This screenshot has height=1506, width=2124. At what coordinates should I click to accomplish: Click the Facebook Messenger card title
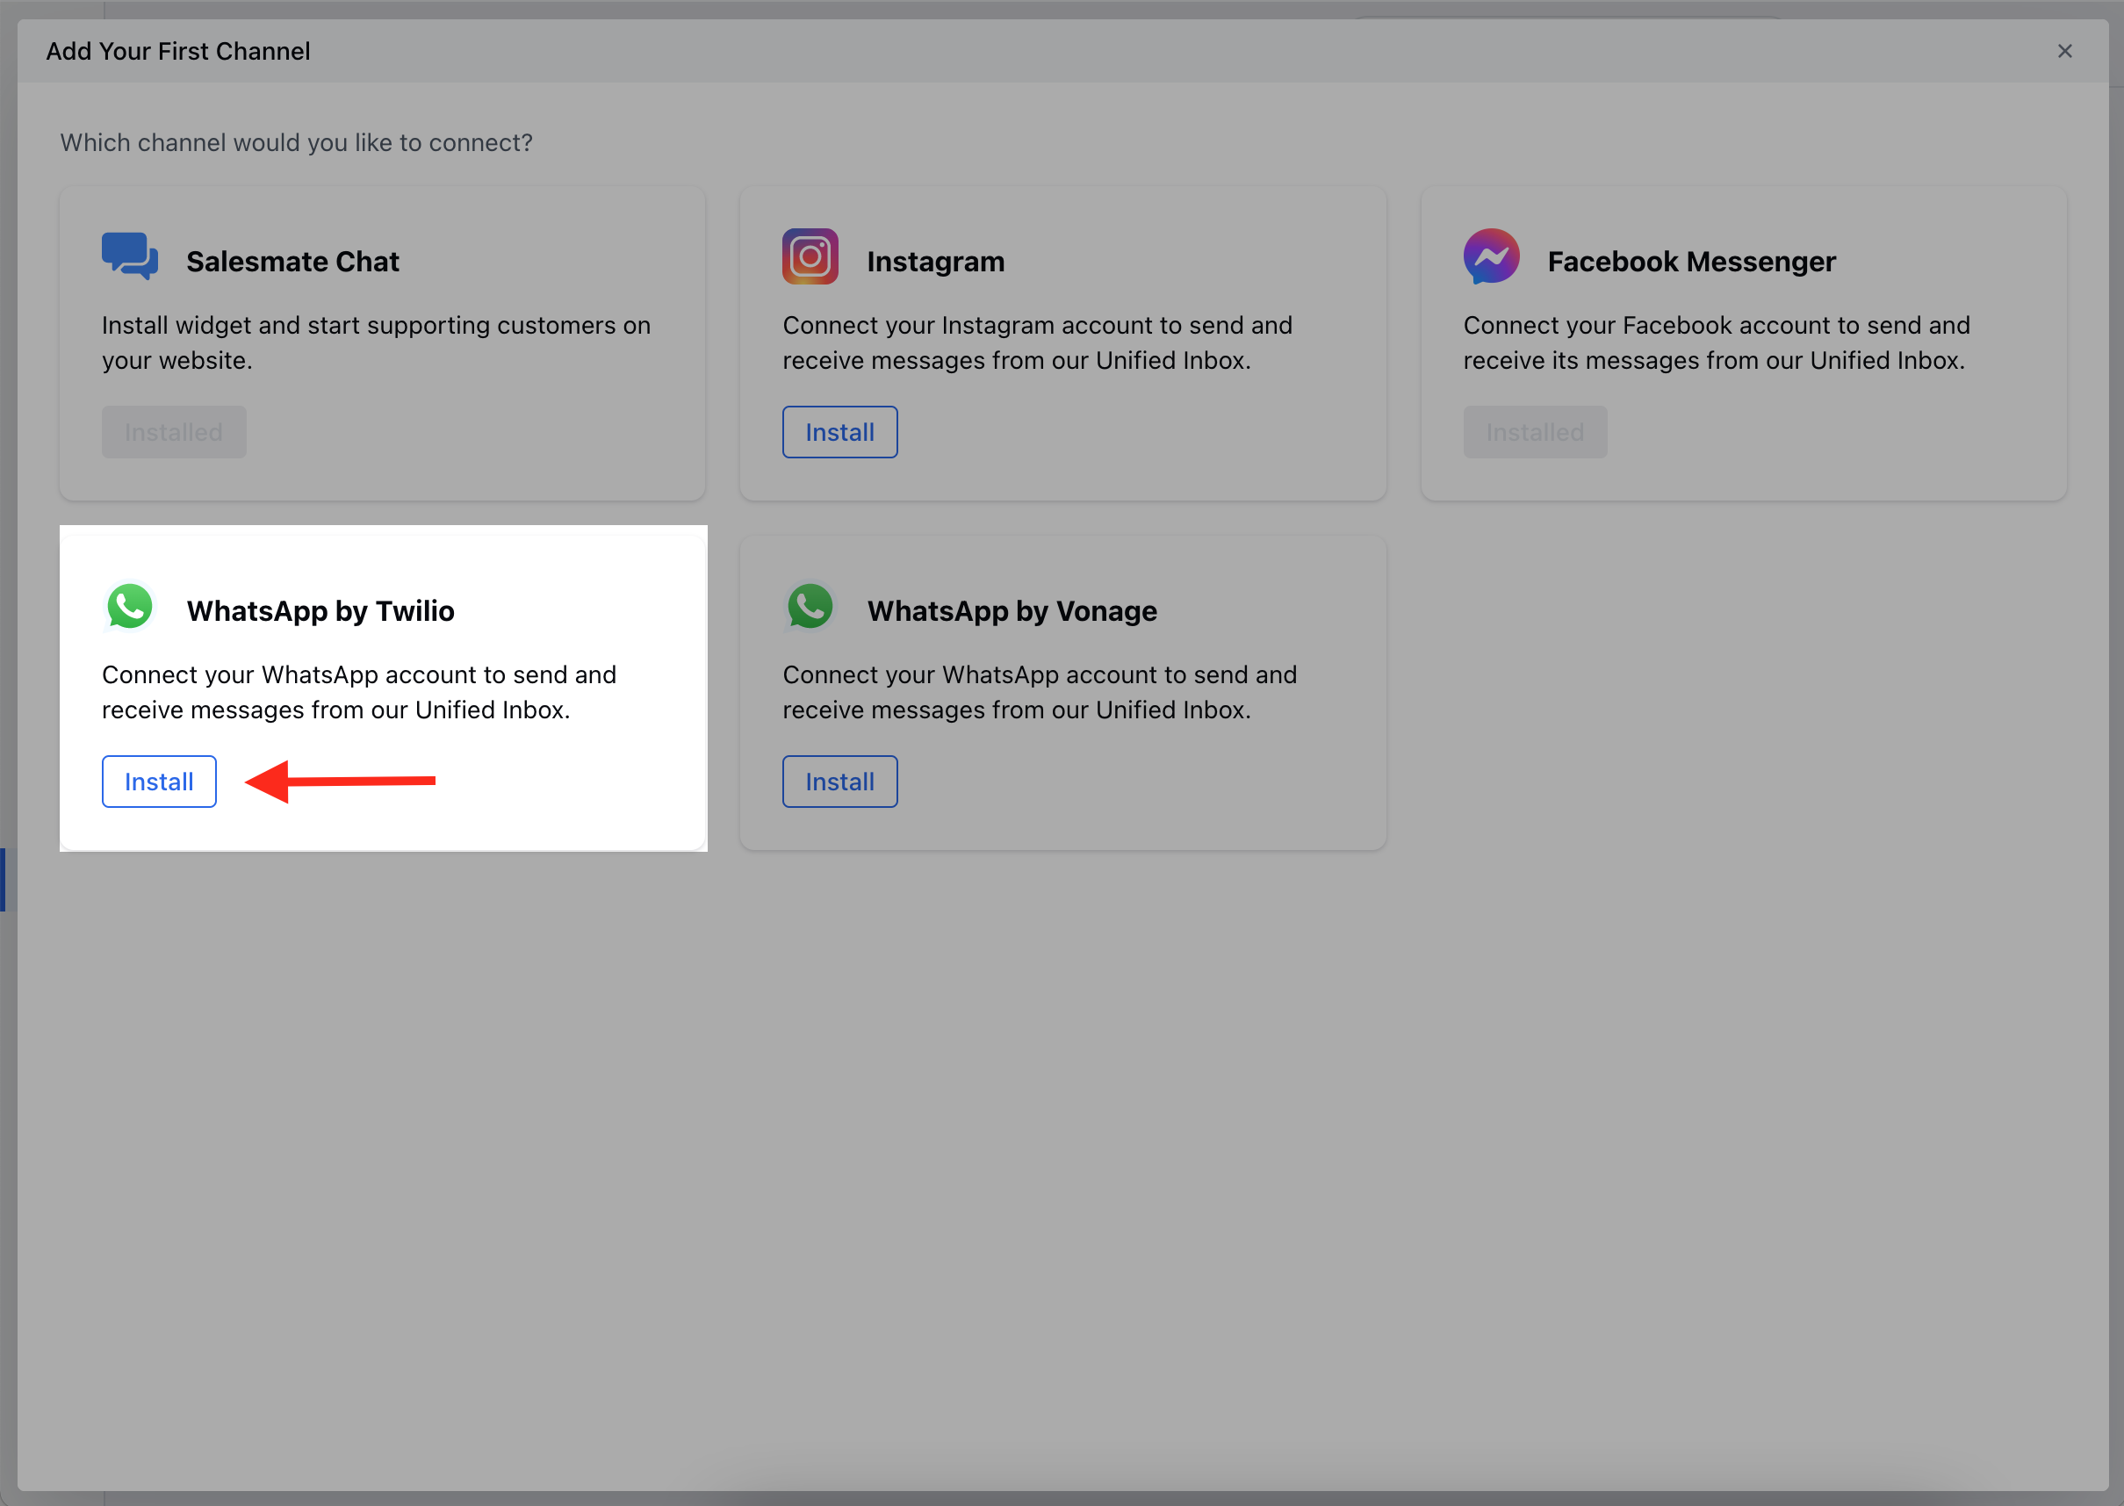coord(1692,262)
